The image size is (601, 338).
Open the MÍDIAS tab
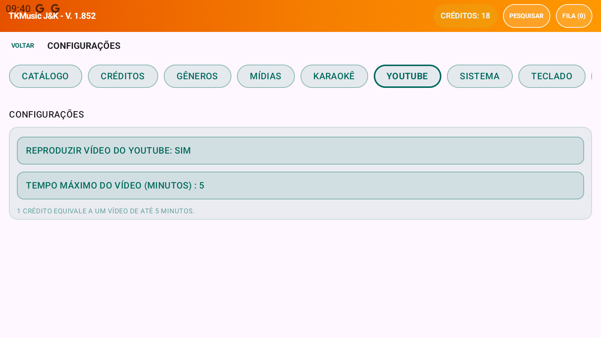[266, 76]
